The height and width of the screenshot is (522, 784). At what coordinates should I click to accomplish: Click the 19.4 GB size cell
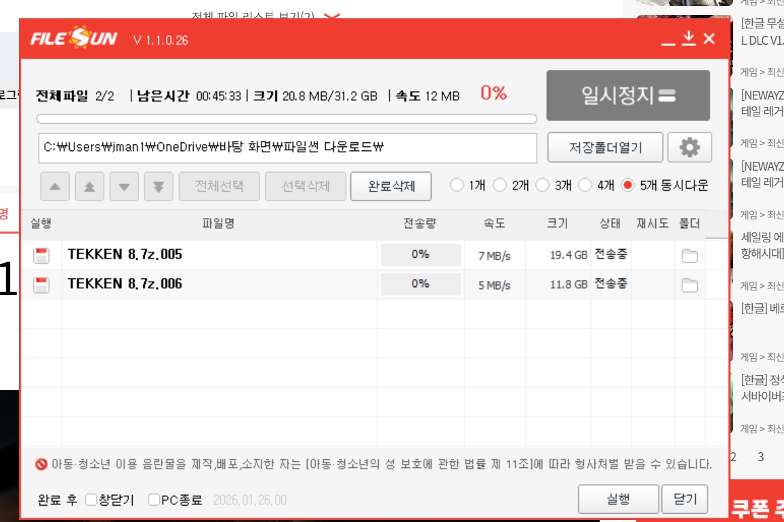(x=569, y=255)
